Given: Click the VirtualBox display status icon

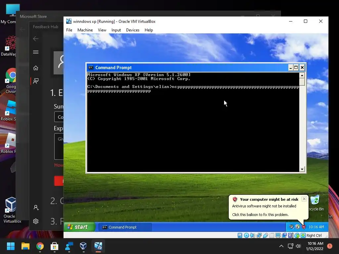Looking at the screenshot, I should click(x=278, y=235).
